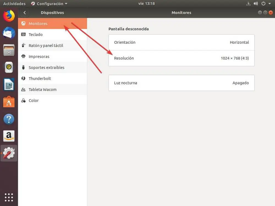Click printer icon beside Impresoras
Viewport: 275px width, 206px height.
pos(23,56)
